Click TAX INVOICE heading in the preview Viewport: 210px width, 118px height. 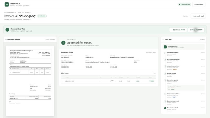pyautogui.click(x=44, y=53)
